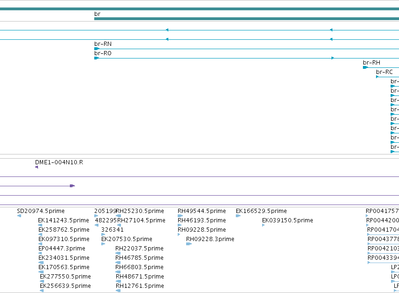The height and width of the screenshot is (293, 399).
Task: Select RH25230.5prime EST label
Action: pos(140,211)
